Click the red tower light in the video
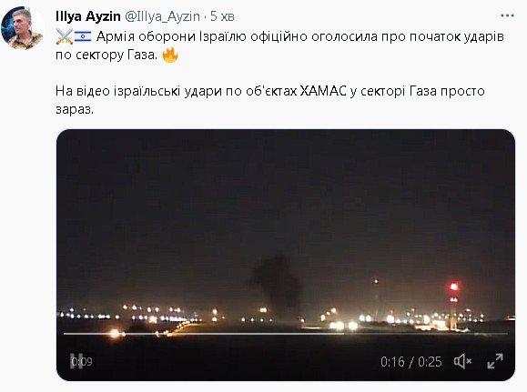The width and height of the screenshot is (527, 392). (454, 286)
